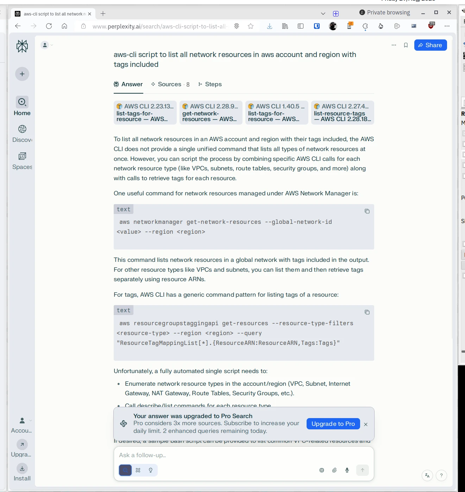Open the profile avatar dropdown at top
Image resolution: width=465 pixels, height=492 pixels.
pos(47,45)
